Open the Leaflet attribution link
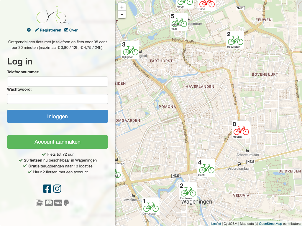Viewport: 302px width, 226px height. tap(216, 224)
